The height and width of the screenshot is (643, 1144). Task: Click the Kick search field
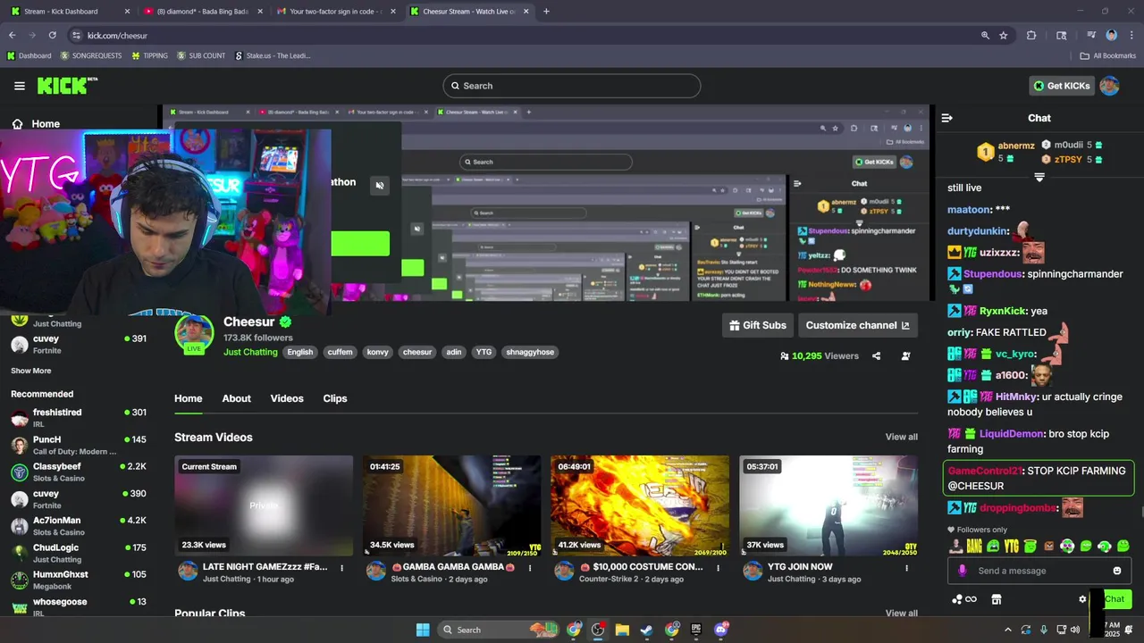click(x=572, y=86)
